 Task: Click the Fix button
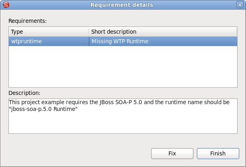[x=172, y=153]
